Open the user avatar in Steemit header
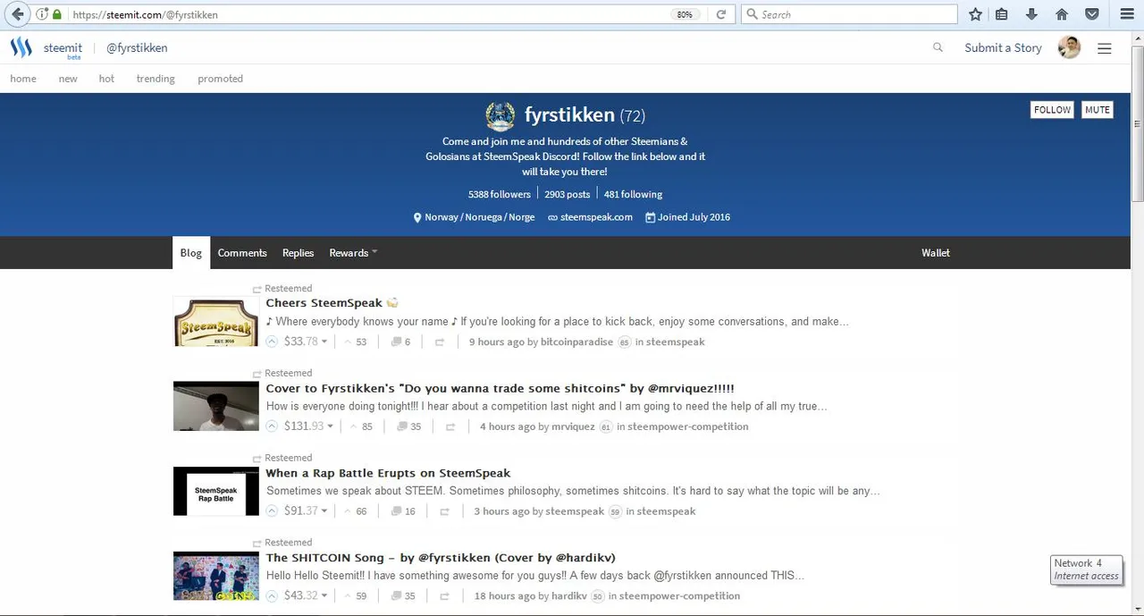 click(x=1069, y=47)
